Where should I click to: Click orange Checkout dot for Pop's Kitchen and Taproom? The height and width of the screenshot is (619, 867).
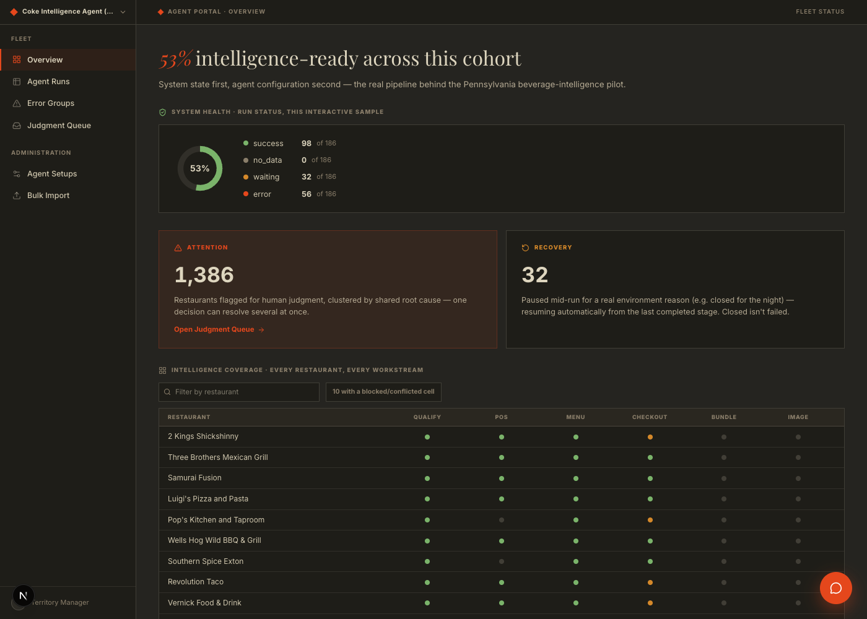(650, 520)
